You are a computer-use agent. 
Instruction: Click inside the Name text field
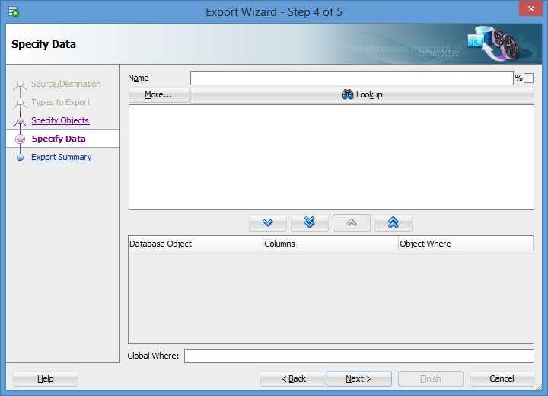[x=351, y=78]
